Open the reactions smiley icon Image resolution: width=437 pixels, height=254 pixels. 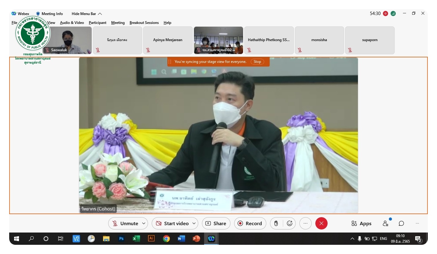(x=290, y=223)
